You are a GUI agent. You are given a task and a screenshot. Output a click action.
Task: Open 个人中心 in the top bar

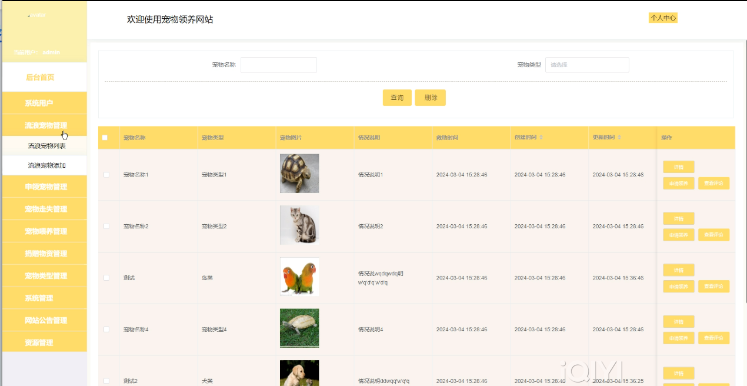click(663, 18)
